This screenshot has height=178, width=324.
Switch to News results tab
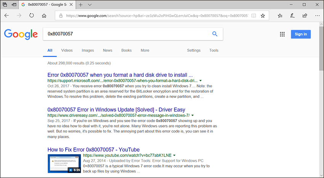pyautogui.click(x=107, y=50)
